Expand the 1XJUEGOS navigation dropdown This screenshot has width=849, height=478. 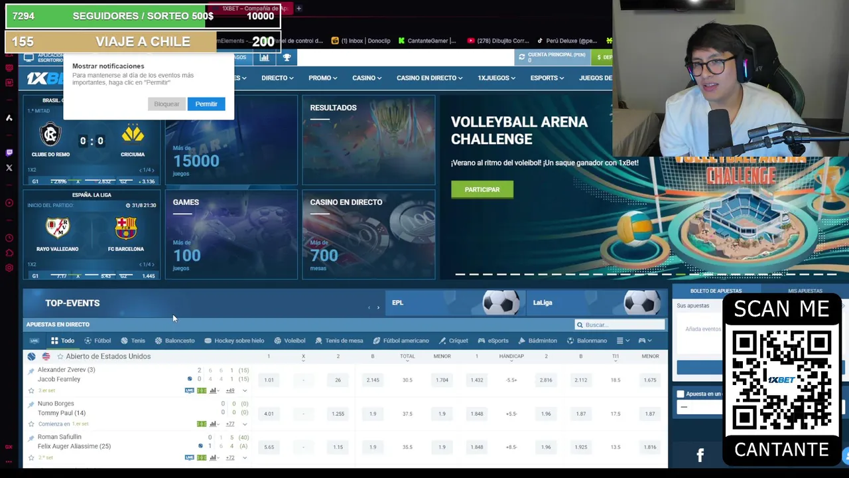tap(496, 78)
